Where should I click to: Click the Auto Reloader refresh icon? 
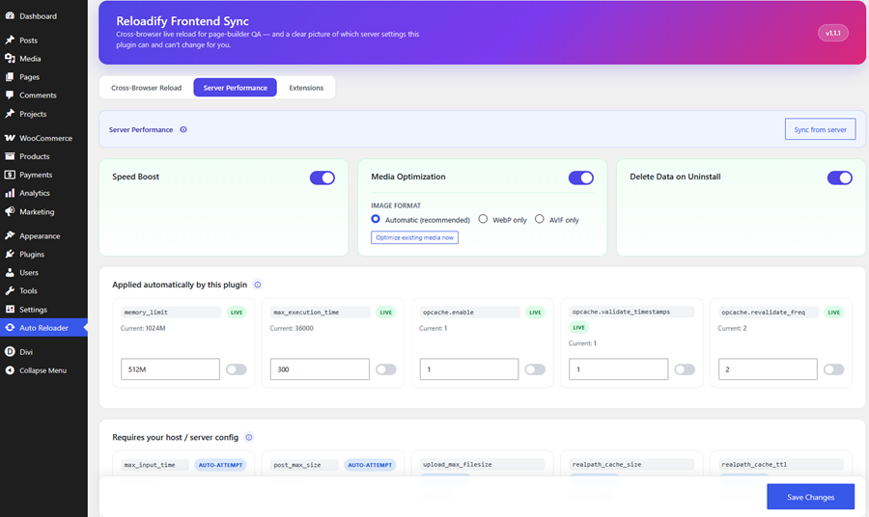click(10, 328)
